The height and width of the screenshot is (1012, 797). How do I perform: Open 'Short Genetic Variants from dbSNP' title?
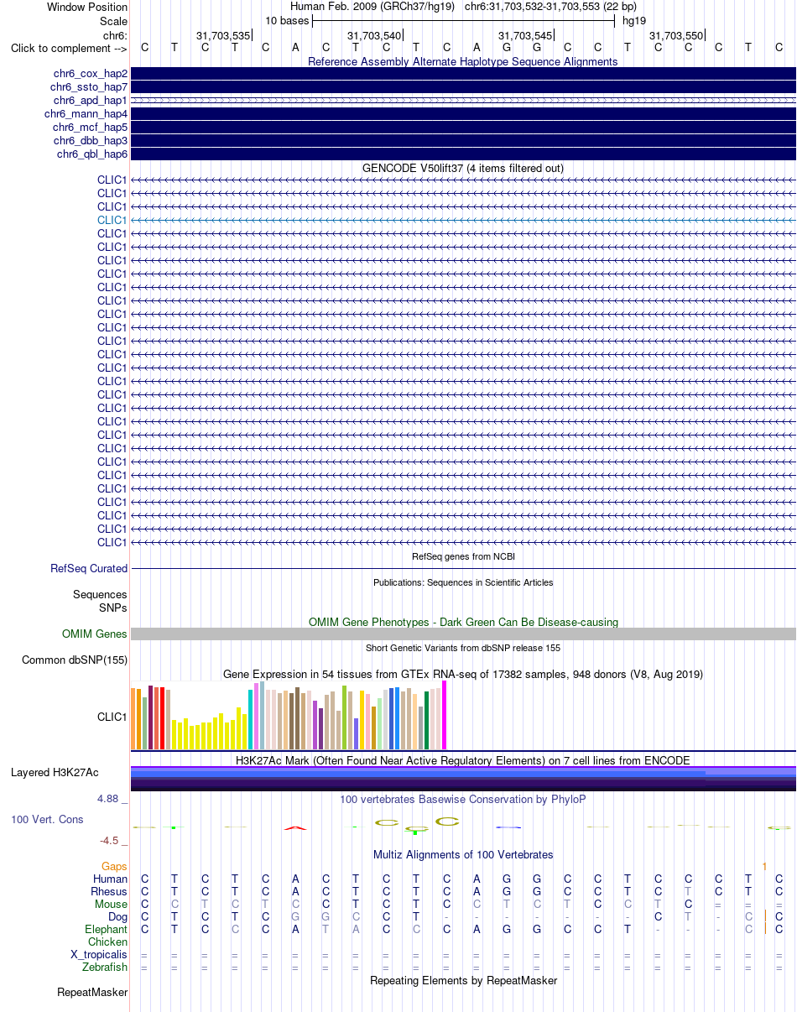coord(463,648)
